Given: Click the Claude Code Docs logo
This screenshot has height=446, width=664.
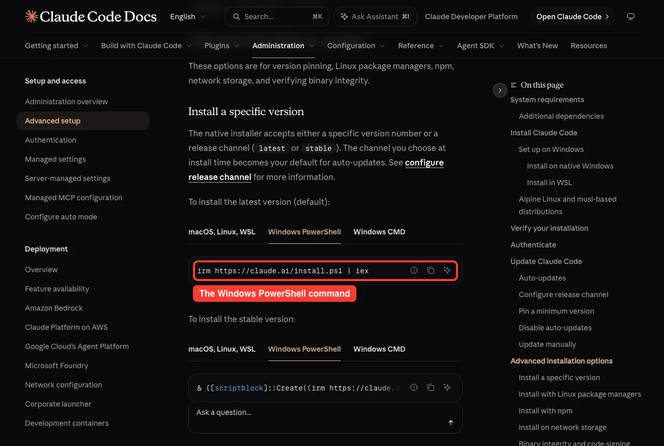Looking at the screenshot, I should [x=91, y=17].
